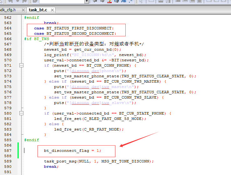
Task: Click '~BIT(newest_bd)' on line 570
Action: pos(128,60)
